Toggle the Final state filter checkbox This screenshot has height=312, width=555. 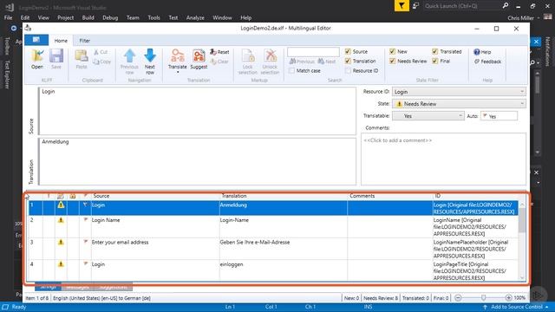coord(434,61)
